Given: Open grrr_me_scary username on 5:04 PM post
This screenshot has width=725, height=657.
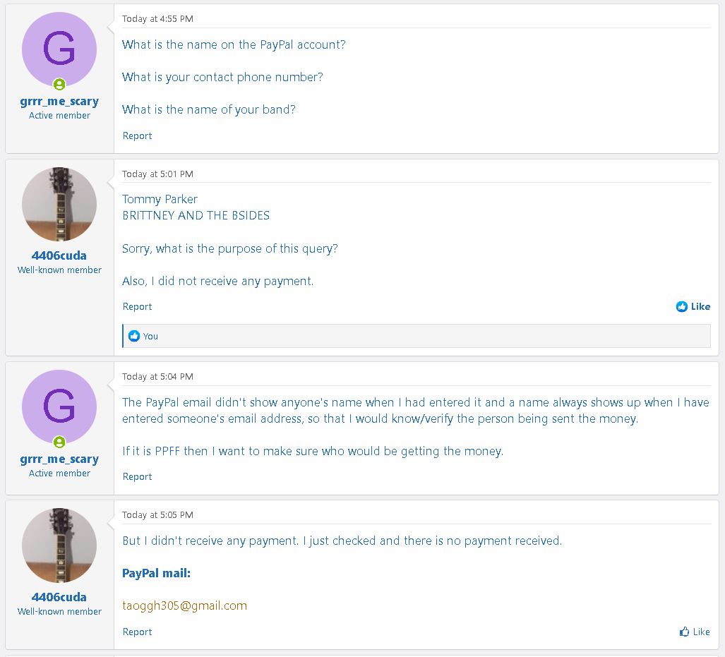Looking at the screenshot, I should click(59, 459).
